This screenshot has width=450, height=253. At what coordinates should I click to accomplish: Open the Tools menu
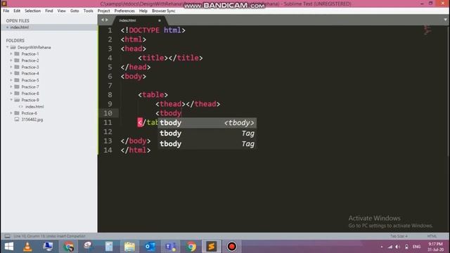pyautogui.click(x=88, y=11)
